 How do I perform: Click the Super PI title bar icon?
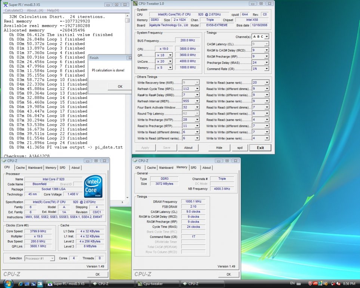pyautogui.click(x=5, y=4)
